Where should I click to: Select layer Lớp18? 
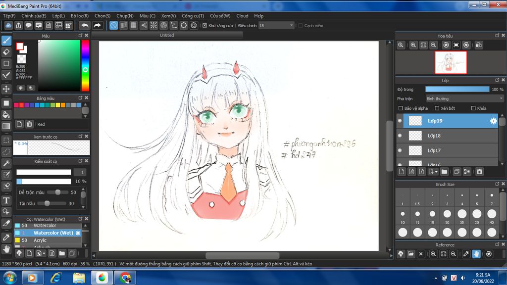(447, 136)
